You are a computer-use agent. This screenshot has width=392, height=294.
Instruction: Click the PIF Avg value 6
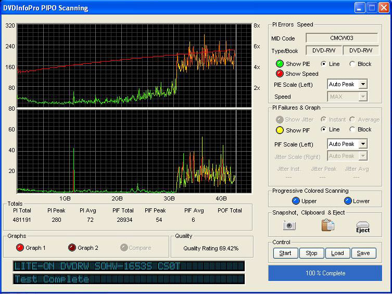(193, 220)
